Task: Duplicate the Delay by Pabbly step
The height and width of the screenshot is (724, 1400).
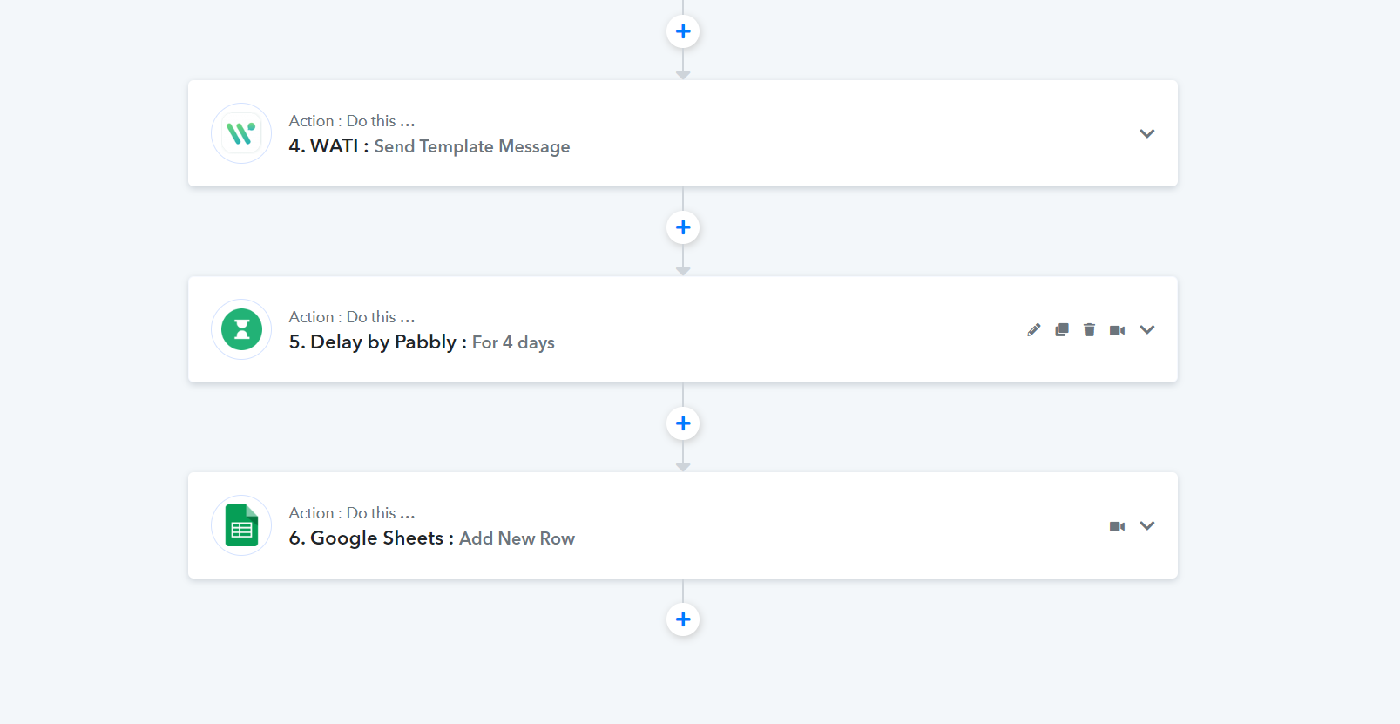Action: click(1062, 330)
